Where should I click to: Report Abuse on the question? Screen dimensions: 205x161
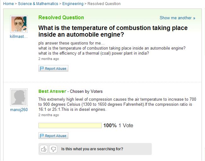point(53,69)
